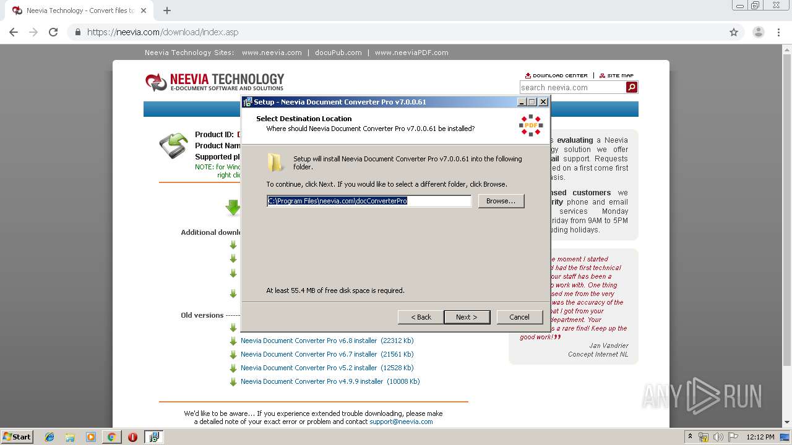The image size is (792, 445).
Task: Download Document Converter Pro v5.2 installer
Action: [327, 368]
